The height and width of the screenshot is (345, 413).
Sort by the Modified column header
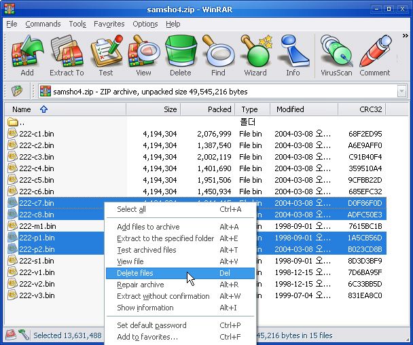coord(304,109)
